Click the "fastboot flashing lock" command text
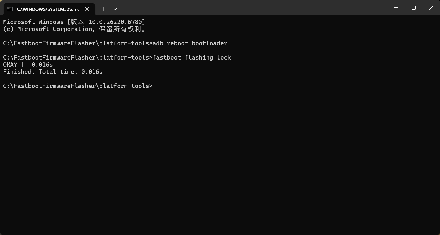The height and width of the screenshot is (235, 440). click(192, 57)
